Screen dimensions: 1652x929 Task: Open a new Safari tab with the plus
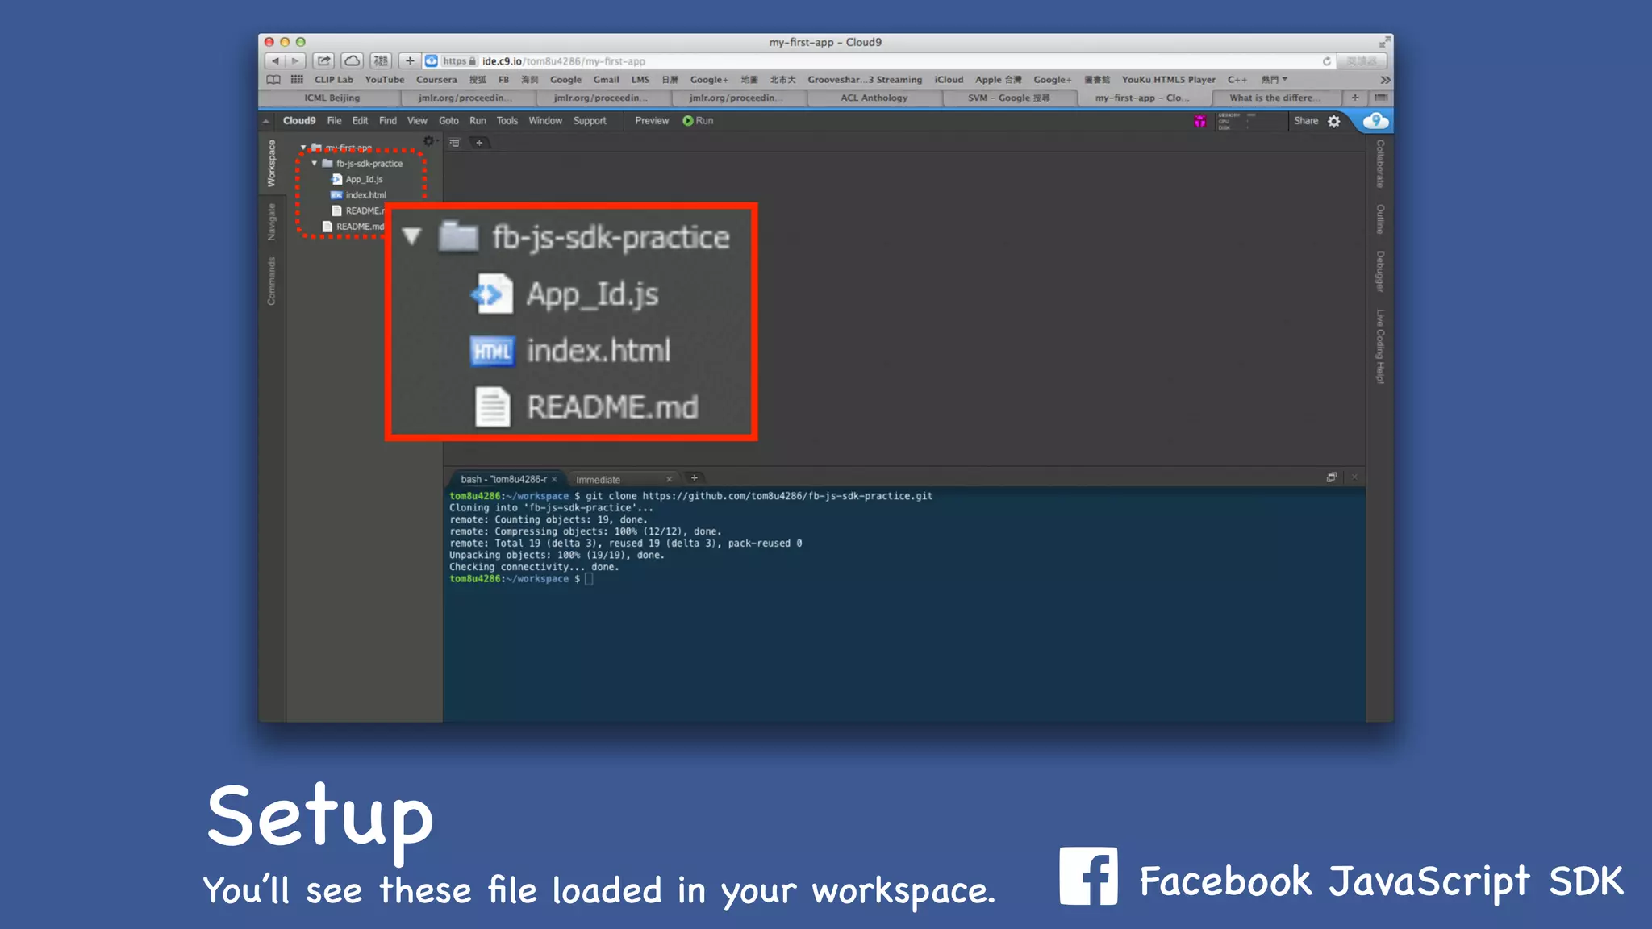click(x=1355, y=98)
